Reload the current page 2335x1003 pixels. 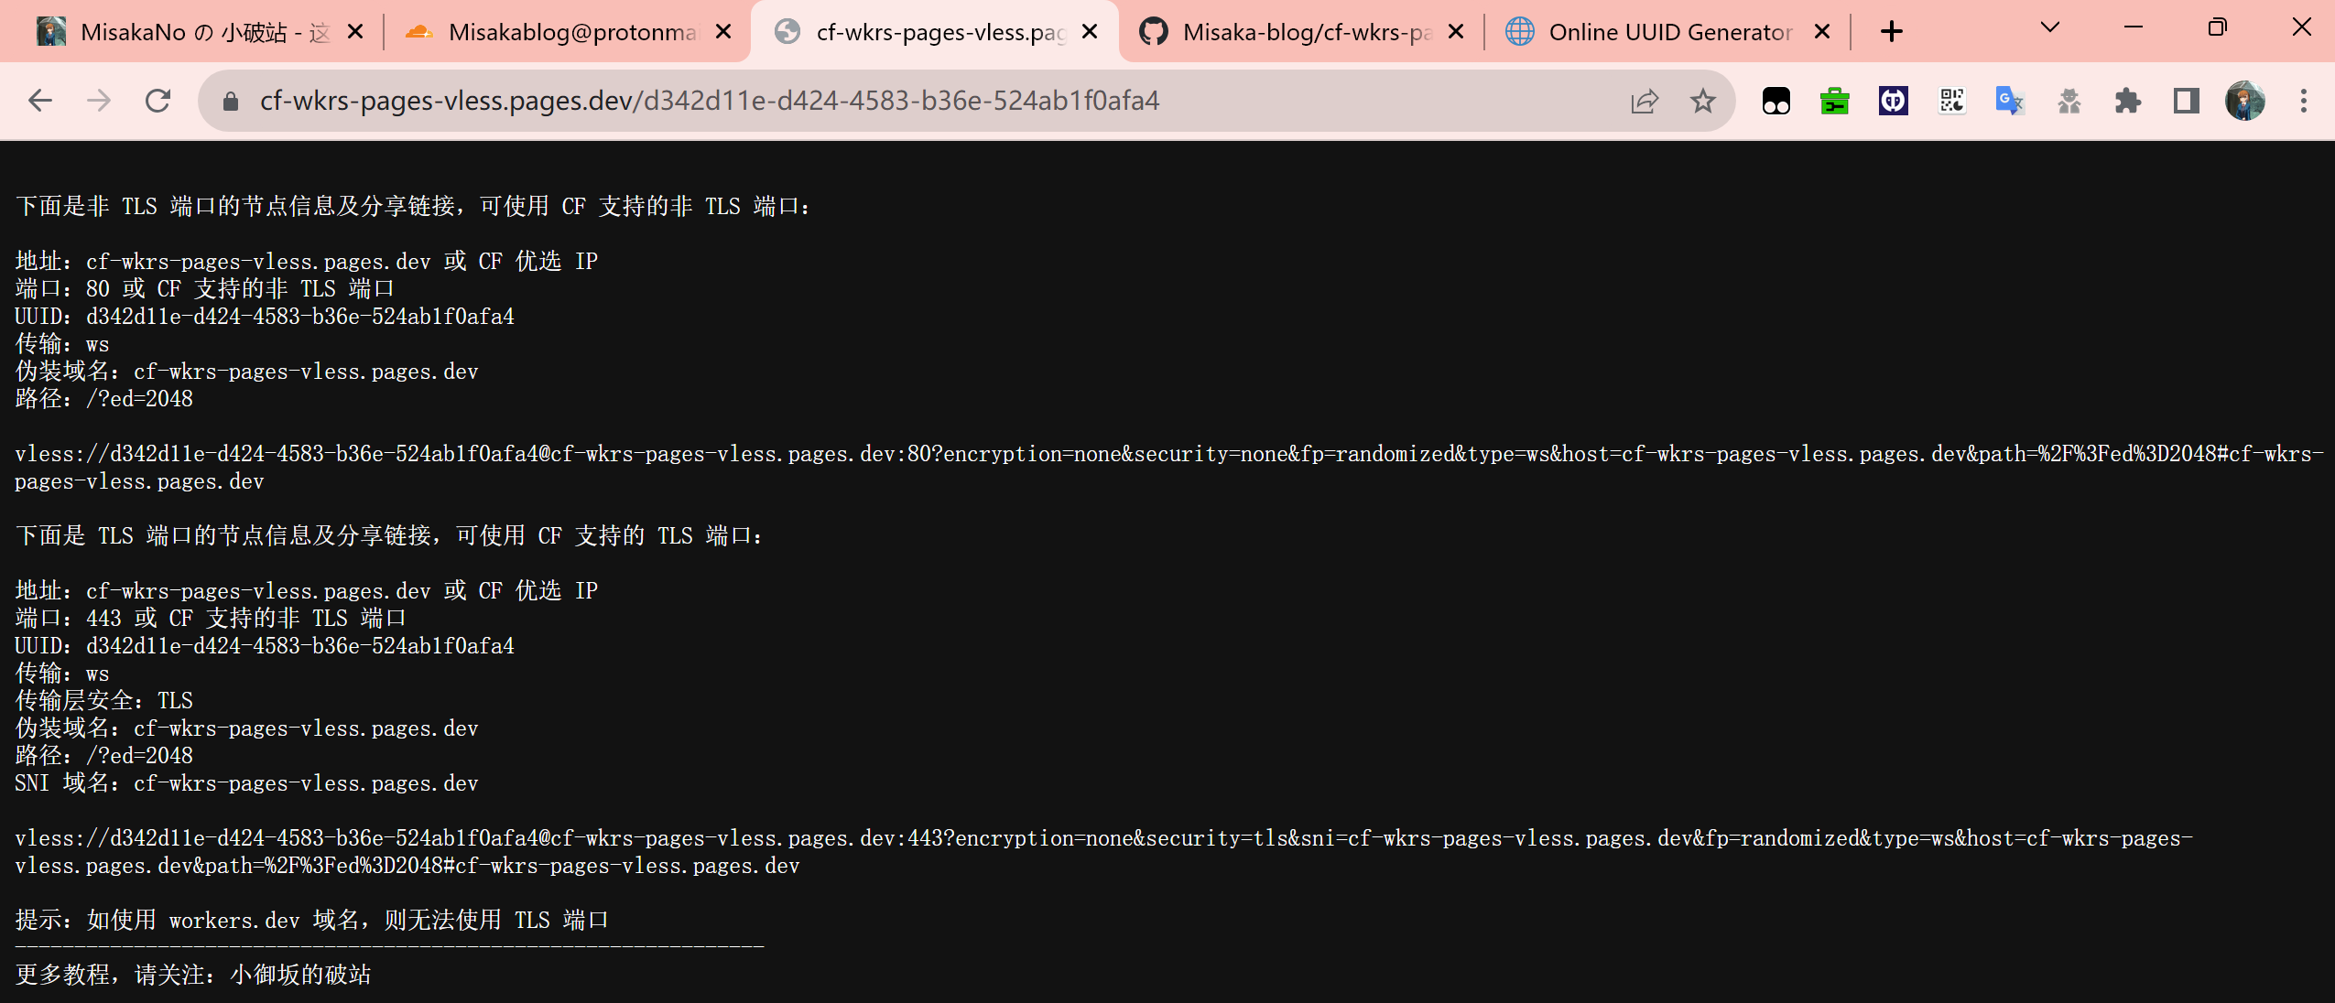[158, 101]
